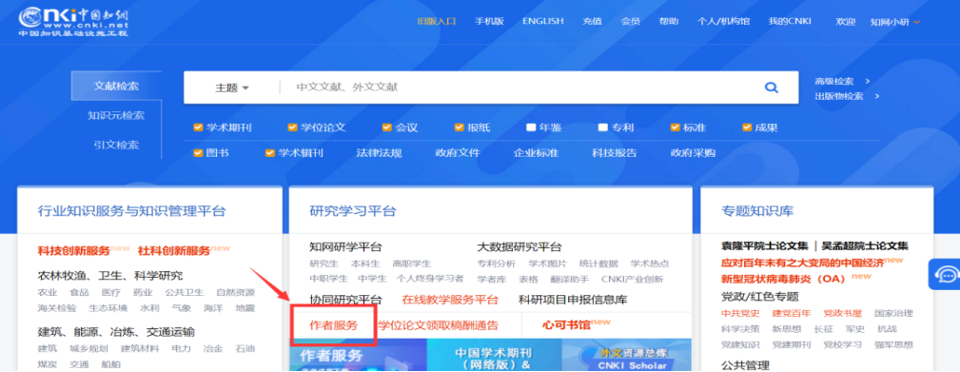Open 旧版入口 in top menu
960x372 pixels.
tap(437, 21)
